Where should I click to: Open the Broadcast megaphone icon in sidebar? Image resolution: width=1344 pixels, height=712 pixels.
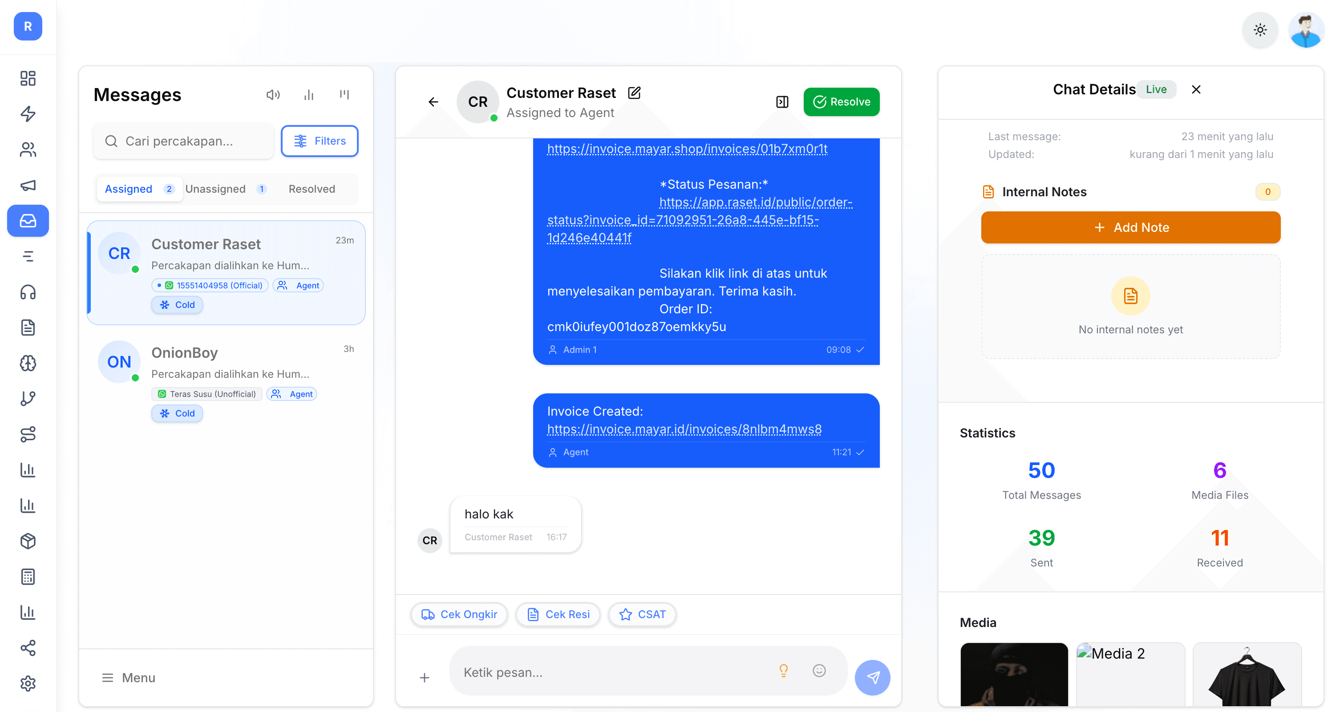tap(28, 185)
